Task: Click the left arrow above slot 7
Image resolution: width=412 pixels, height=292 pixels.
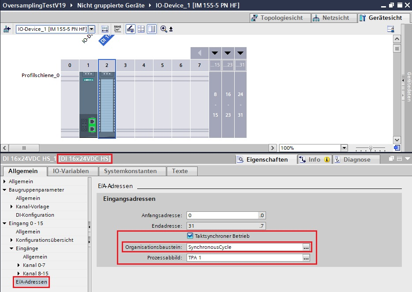Action: (199, 53)
